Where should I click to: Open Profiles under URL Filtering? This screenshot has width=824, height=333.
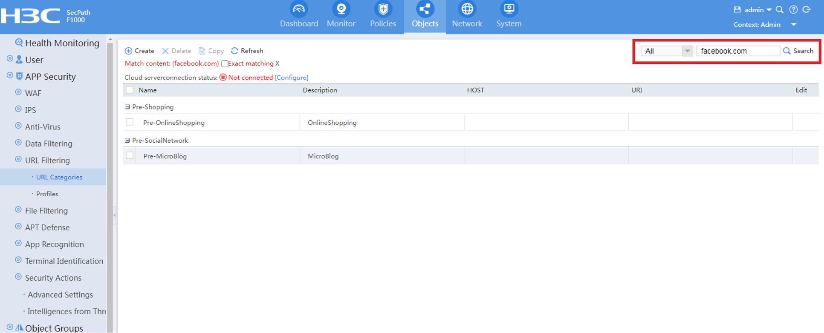(47, 194)
